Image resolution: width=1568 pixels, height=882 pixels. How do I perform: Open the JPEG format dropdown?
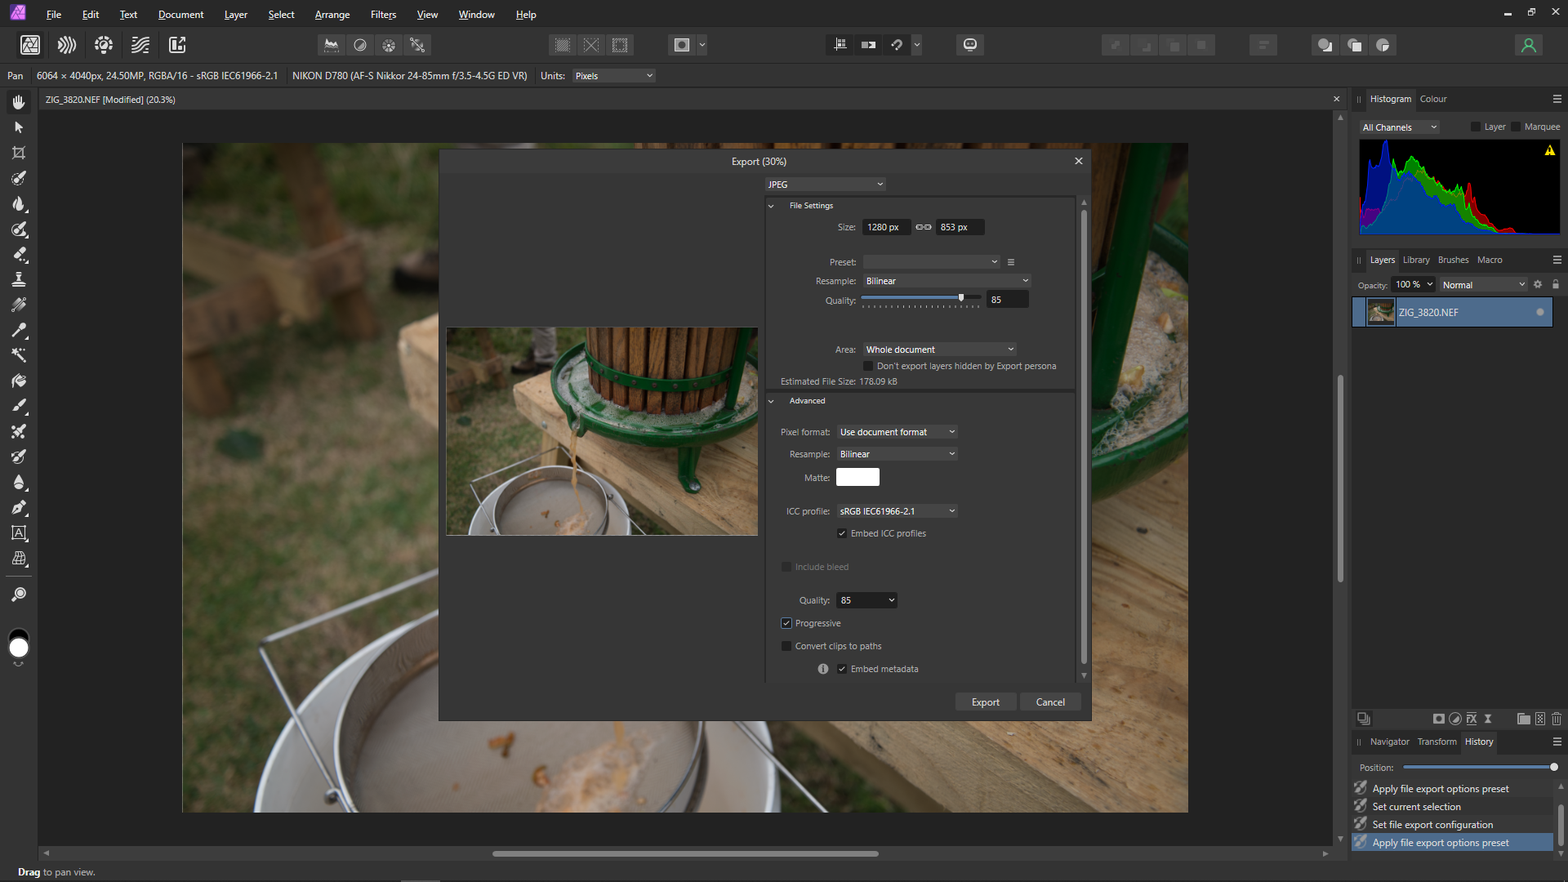(825, 185)
